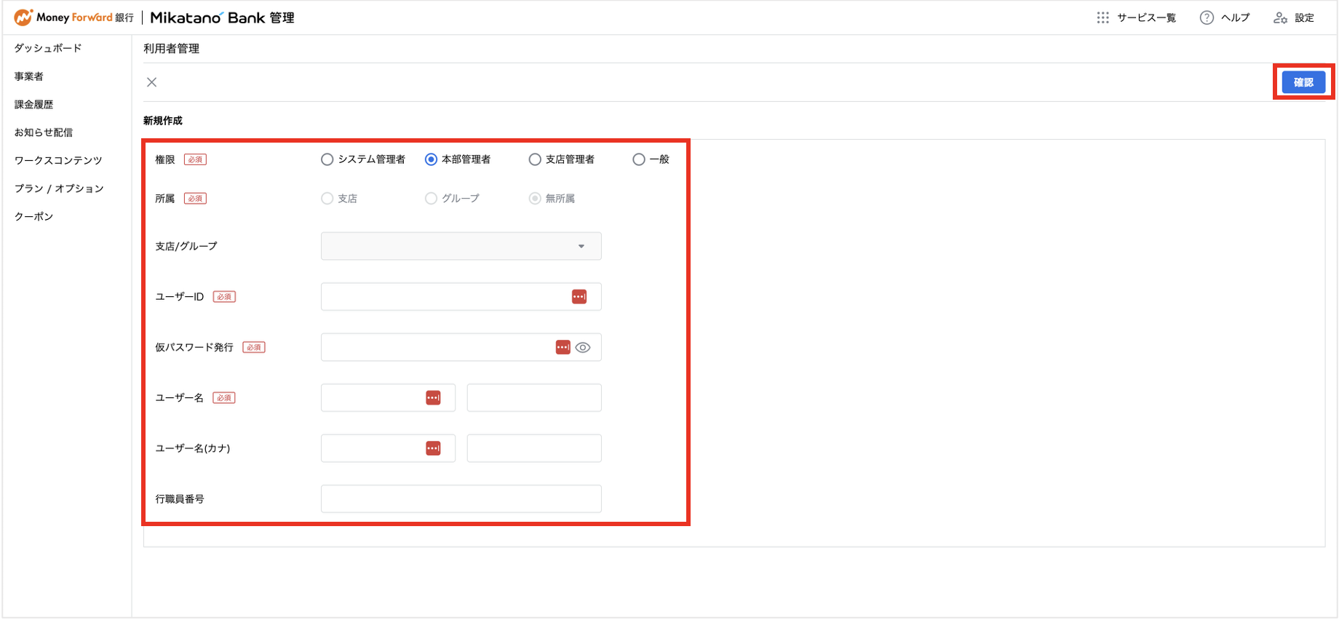The image size is (1339, 620).
Task: Click the 新規作成 heading text
Action: point(163,121)
